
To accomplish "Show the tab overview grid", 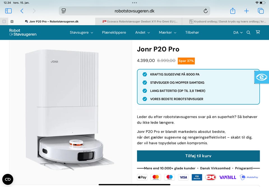I will tap(261, 11).
